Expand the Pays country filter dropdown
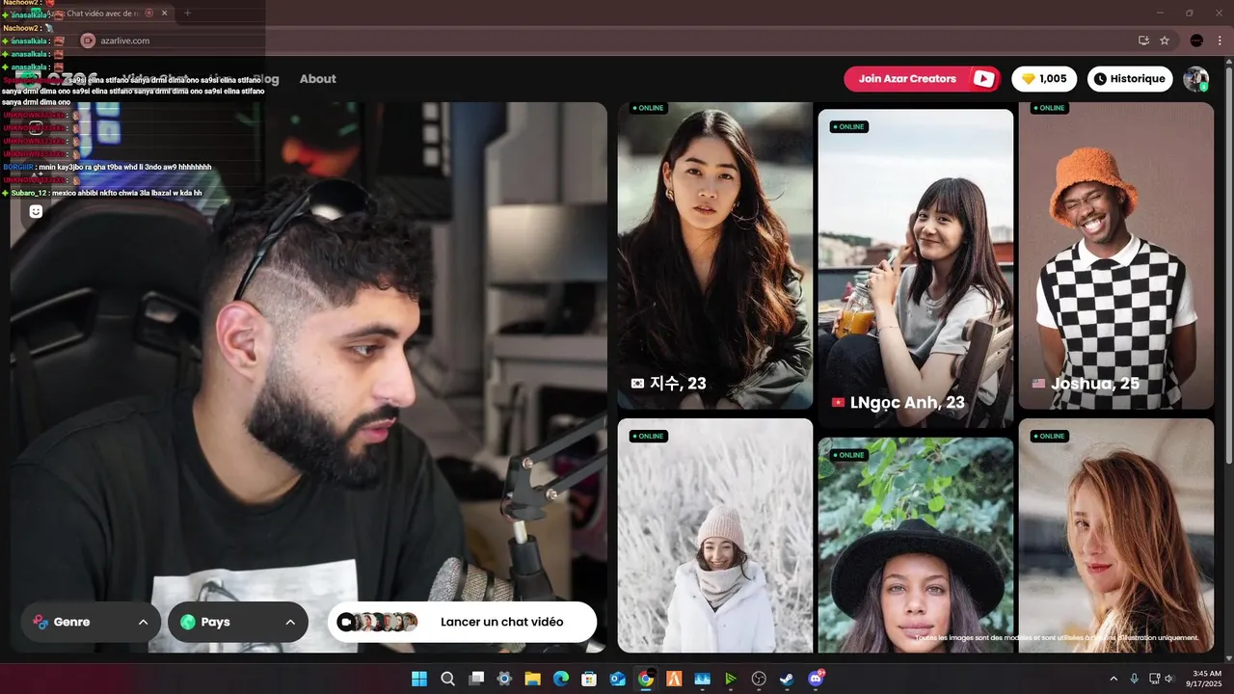Viewport: 1234px width, 694px height. (238, 622)
